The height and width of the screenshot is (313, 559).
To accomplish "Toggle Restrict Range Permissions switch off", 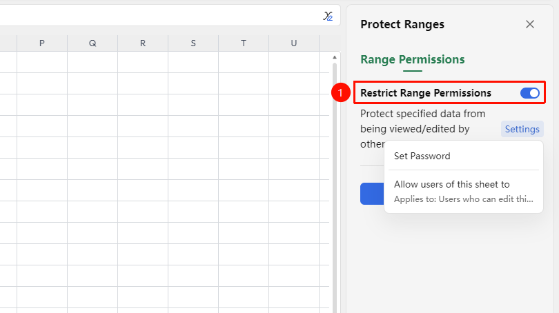I will (x=530, y=93).
